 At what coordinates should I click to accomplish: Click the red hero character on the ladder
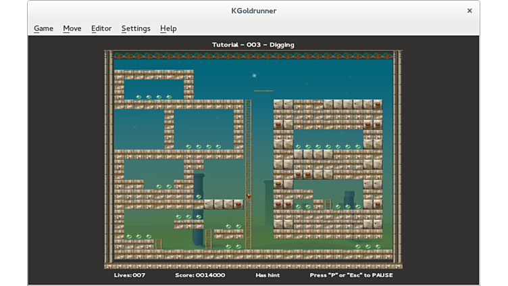tap(249, 196)
